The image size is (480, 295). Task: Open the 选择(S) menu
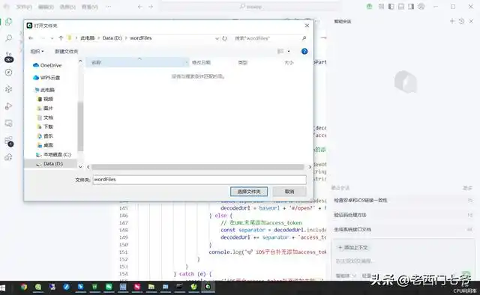(x=67, y=7)
